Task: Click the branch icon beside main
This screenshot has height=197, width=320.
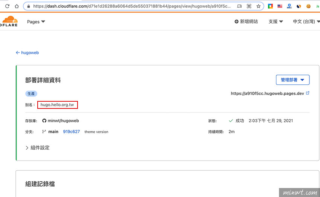Action: tap(44, 132)
